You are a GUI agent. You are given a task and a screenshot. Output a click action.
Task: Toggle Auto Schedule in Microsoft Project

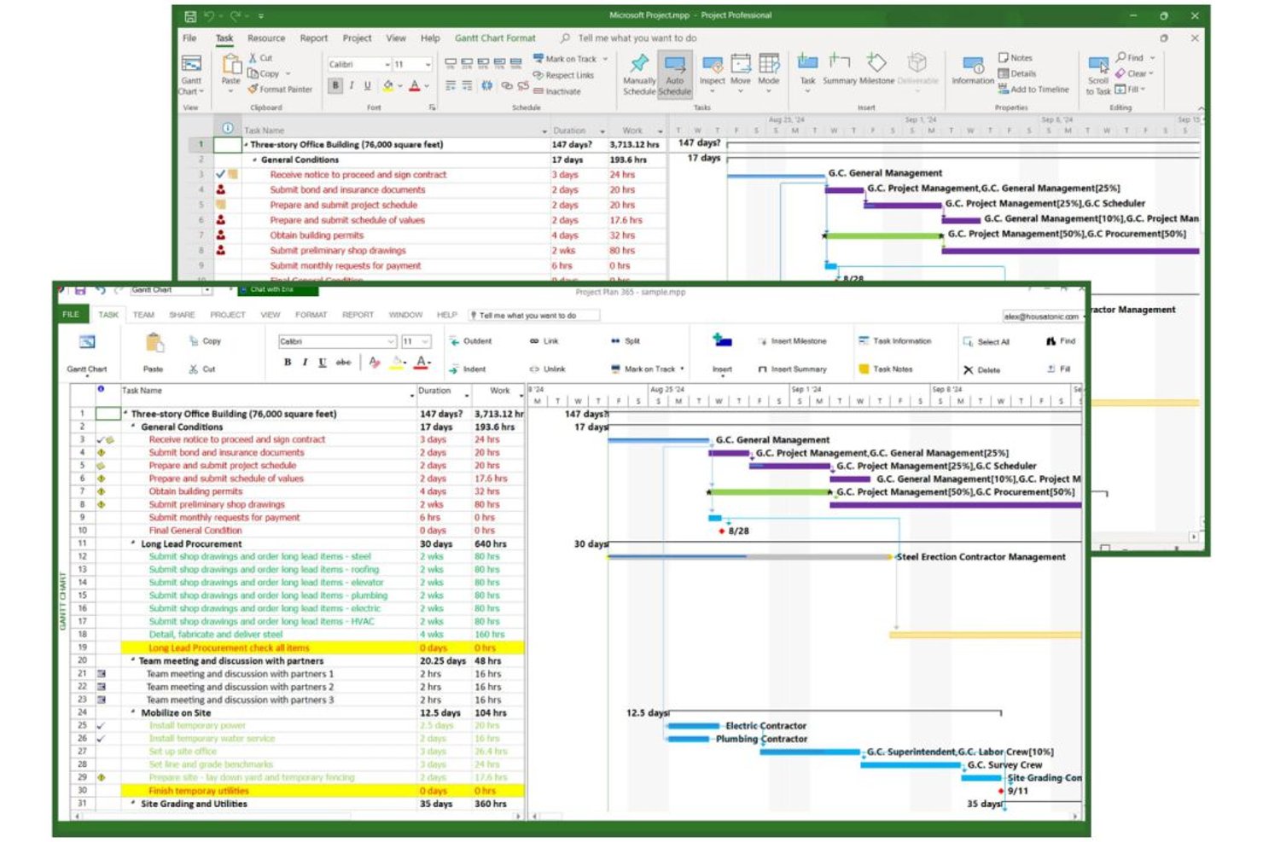click(674, 75)
